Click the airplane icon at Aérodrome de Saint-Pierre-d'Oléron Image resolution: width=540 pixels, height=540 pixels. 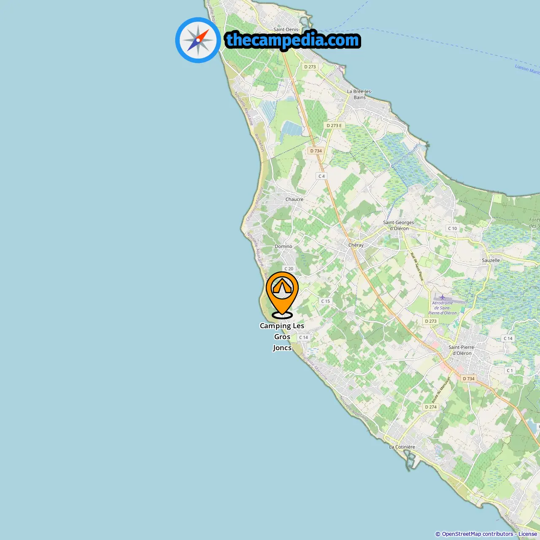[x=442, y=297]
